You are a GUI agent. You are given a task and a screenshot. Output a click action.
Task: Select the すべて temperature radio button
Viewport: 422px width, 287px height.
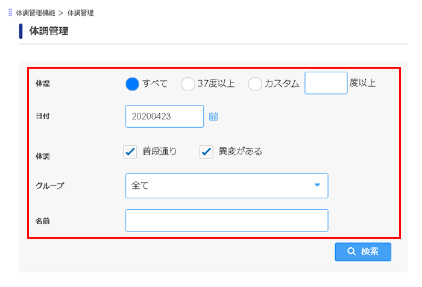[132, 84]
